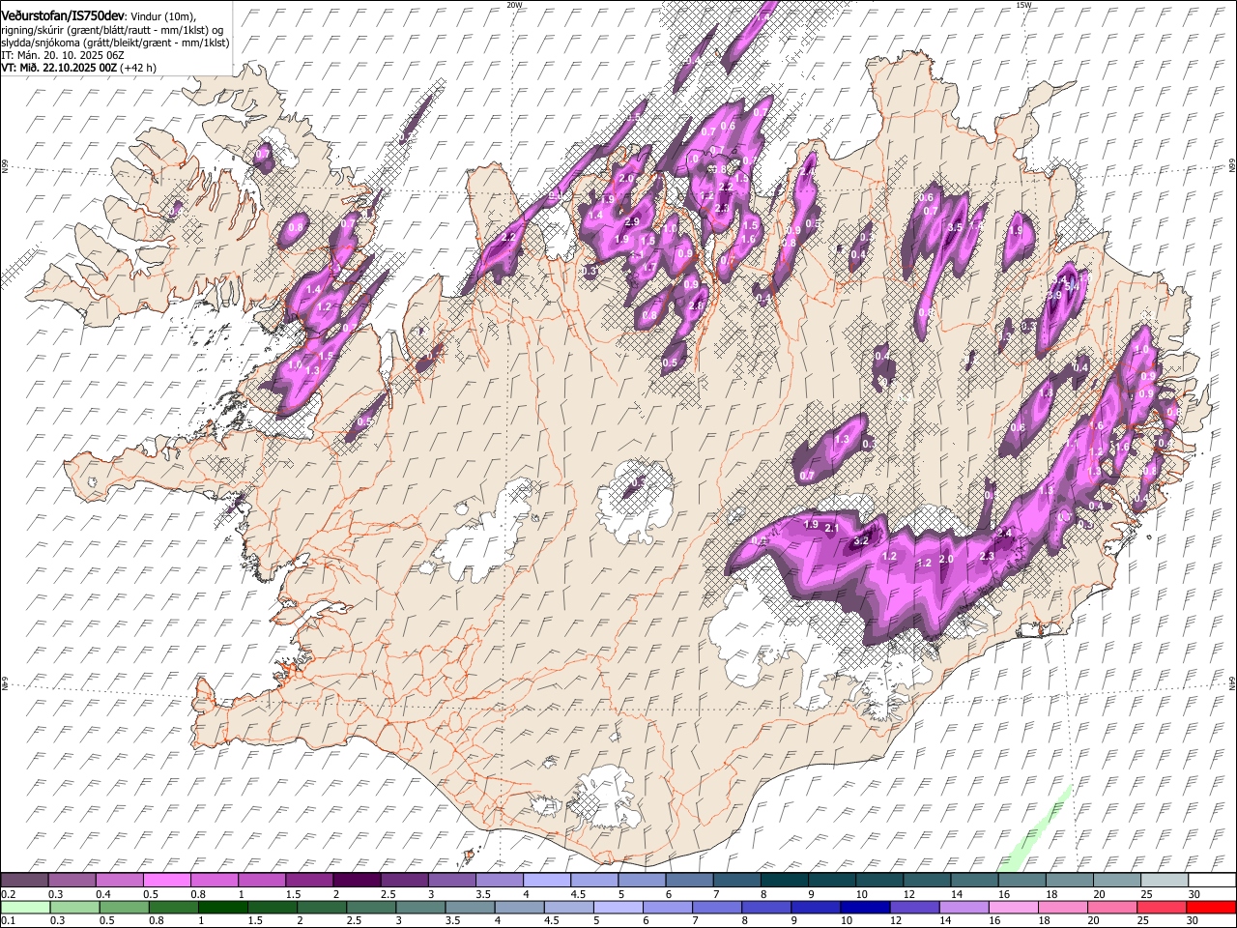Select the darkest purple 2–2.5 swatch in the snow legend
The width and height of the screenshot is (1237, 928).
click(x=358, y=881)
